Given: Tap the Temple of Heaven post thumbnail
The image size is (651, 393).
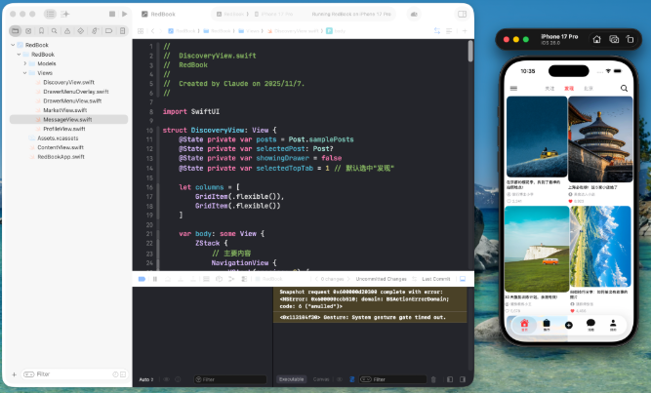Looking at the screenshot, I should tap(600, 139).
